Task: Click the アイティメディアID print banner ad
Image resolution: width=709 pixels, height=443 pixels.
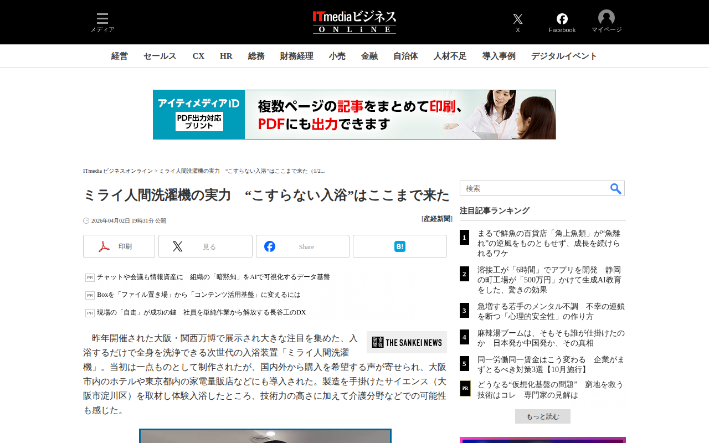Action: coord(354,115)
